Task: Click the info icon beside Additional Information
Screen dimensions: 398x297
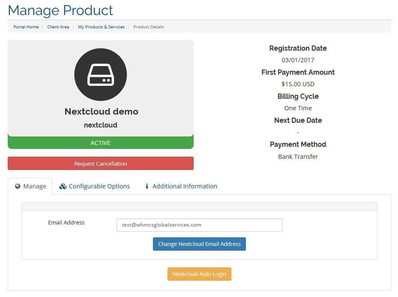Action: pos(147,186)
